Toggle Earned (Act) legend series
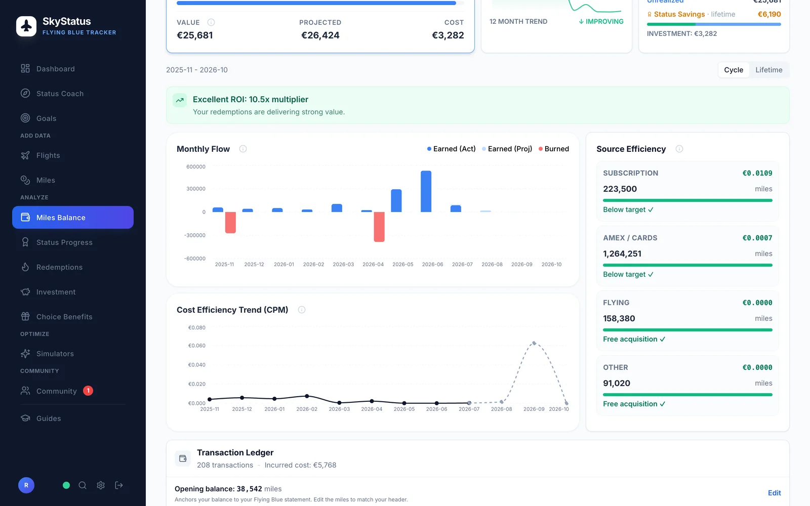The image size is (810, 506). [451, 149]
